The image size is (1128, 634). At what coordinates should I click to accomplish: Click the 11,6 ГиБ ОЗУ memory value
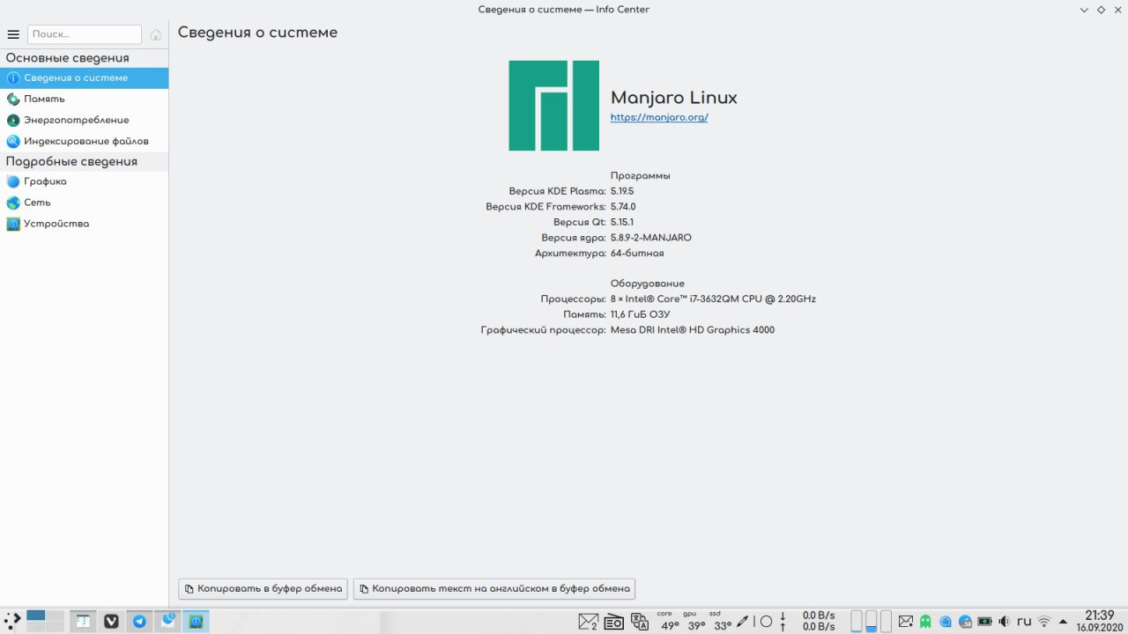tap(641, 314)
